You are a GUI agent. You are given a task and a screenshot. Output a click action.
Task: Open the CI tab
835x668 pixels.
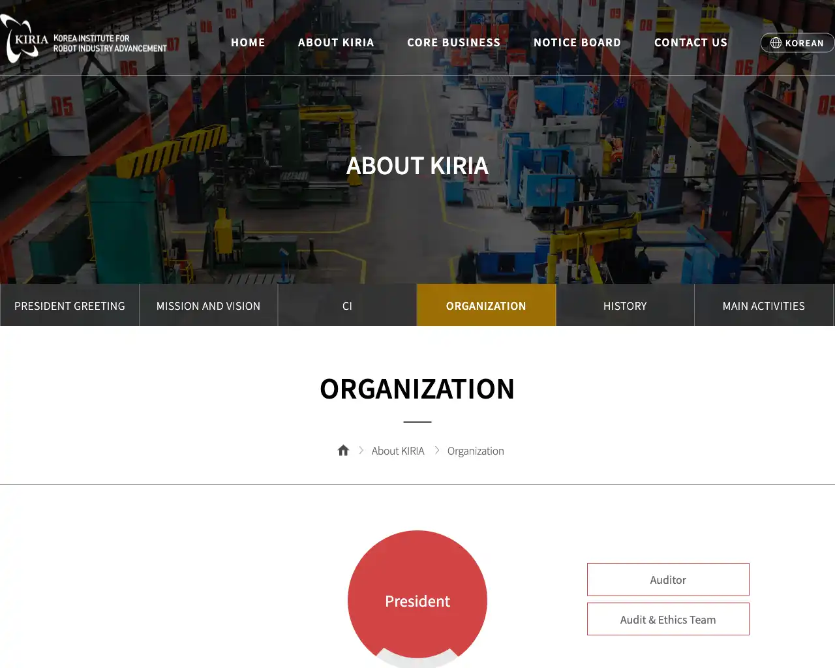[x=347, y=305]
